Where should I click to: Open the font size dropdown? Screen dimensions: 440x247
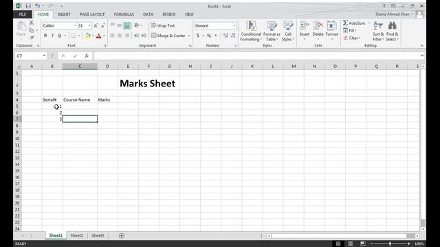(89, 26)
